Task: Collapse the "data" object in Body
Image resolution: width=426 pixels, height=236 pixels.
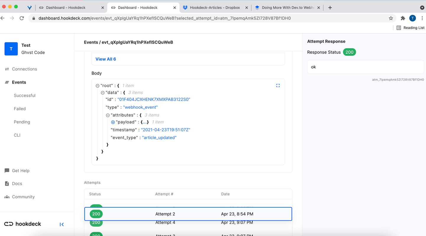Action: (102, 92)
